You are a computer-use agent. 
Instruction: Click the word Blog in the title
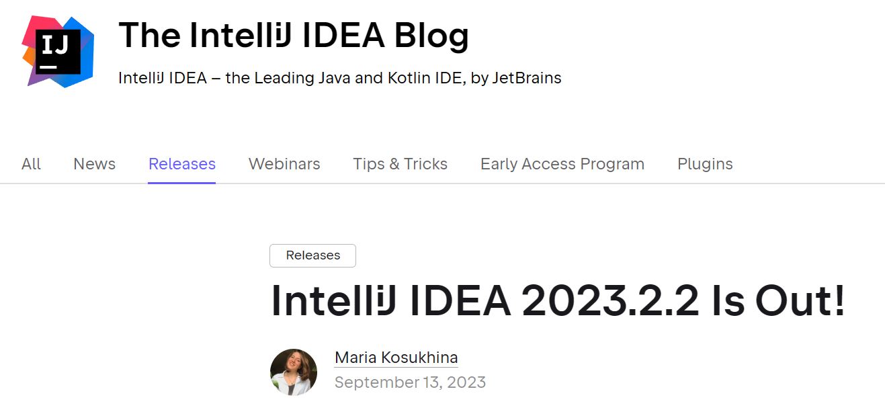tap(431, 35)
